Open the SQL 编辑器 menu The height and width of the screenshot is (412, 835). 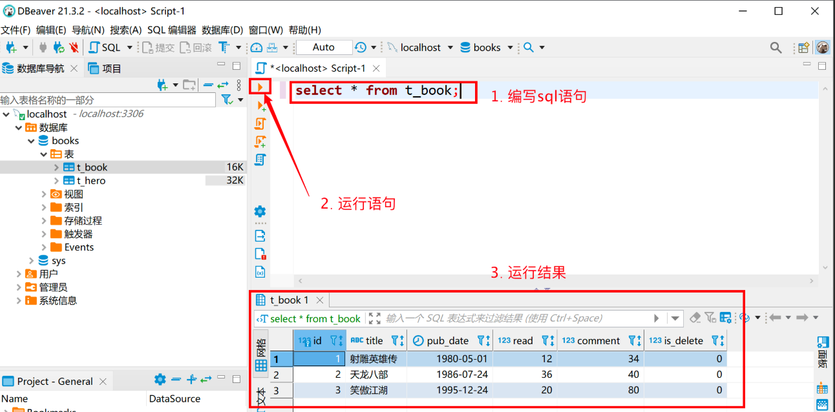(171, 30)
